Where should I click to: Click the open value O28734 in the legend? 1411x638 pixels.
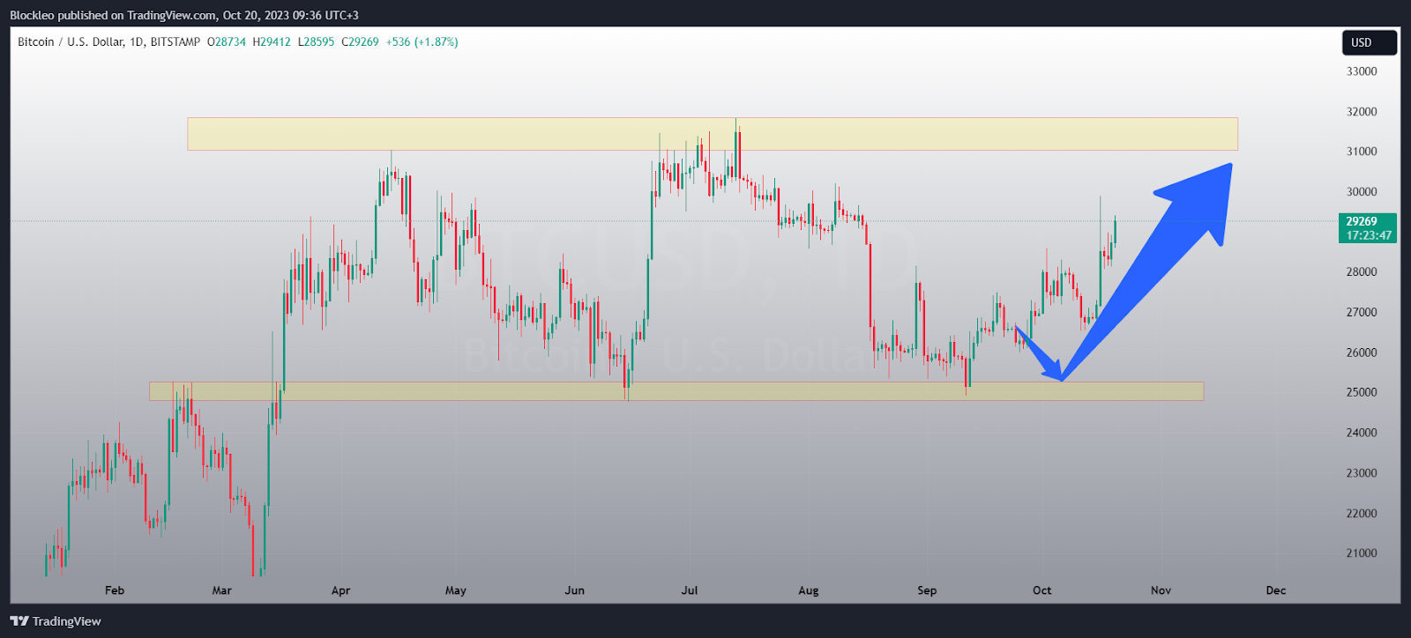227,42
